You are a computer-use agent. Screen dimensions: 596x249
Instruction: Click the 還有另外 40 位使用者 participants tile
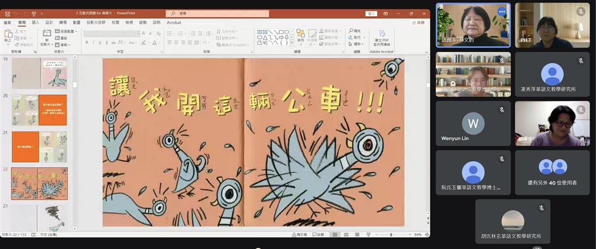coord(552,173)
